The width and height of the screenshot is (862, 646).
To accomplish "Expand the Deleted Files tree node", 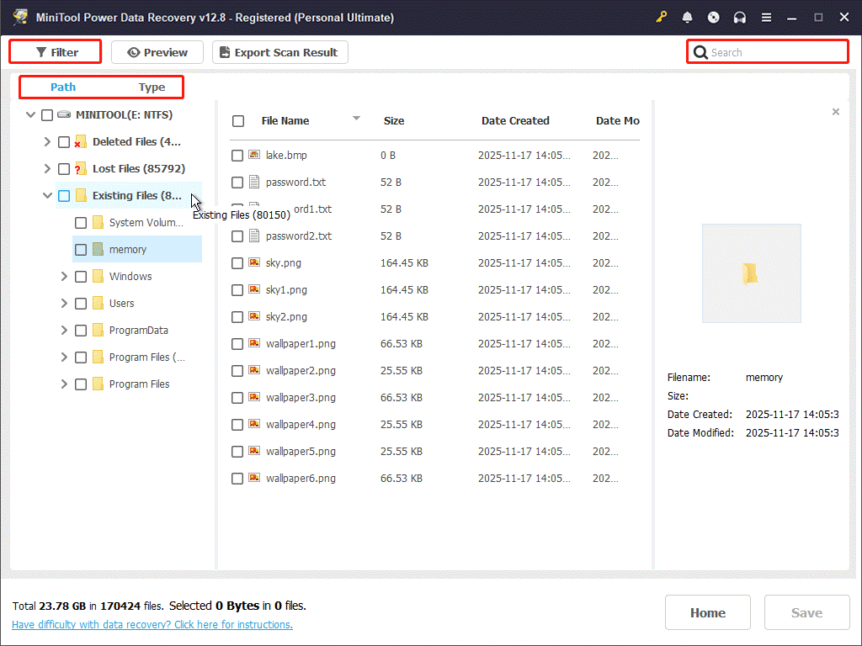I will coord(48,141).
